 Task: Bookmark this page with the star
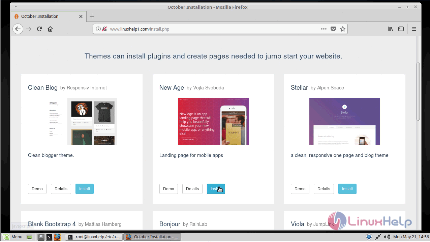pyautogui.click(x=343, y=29)
